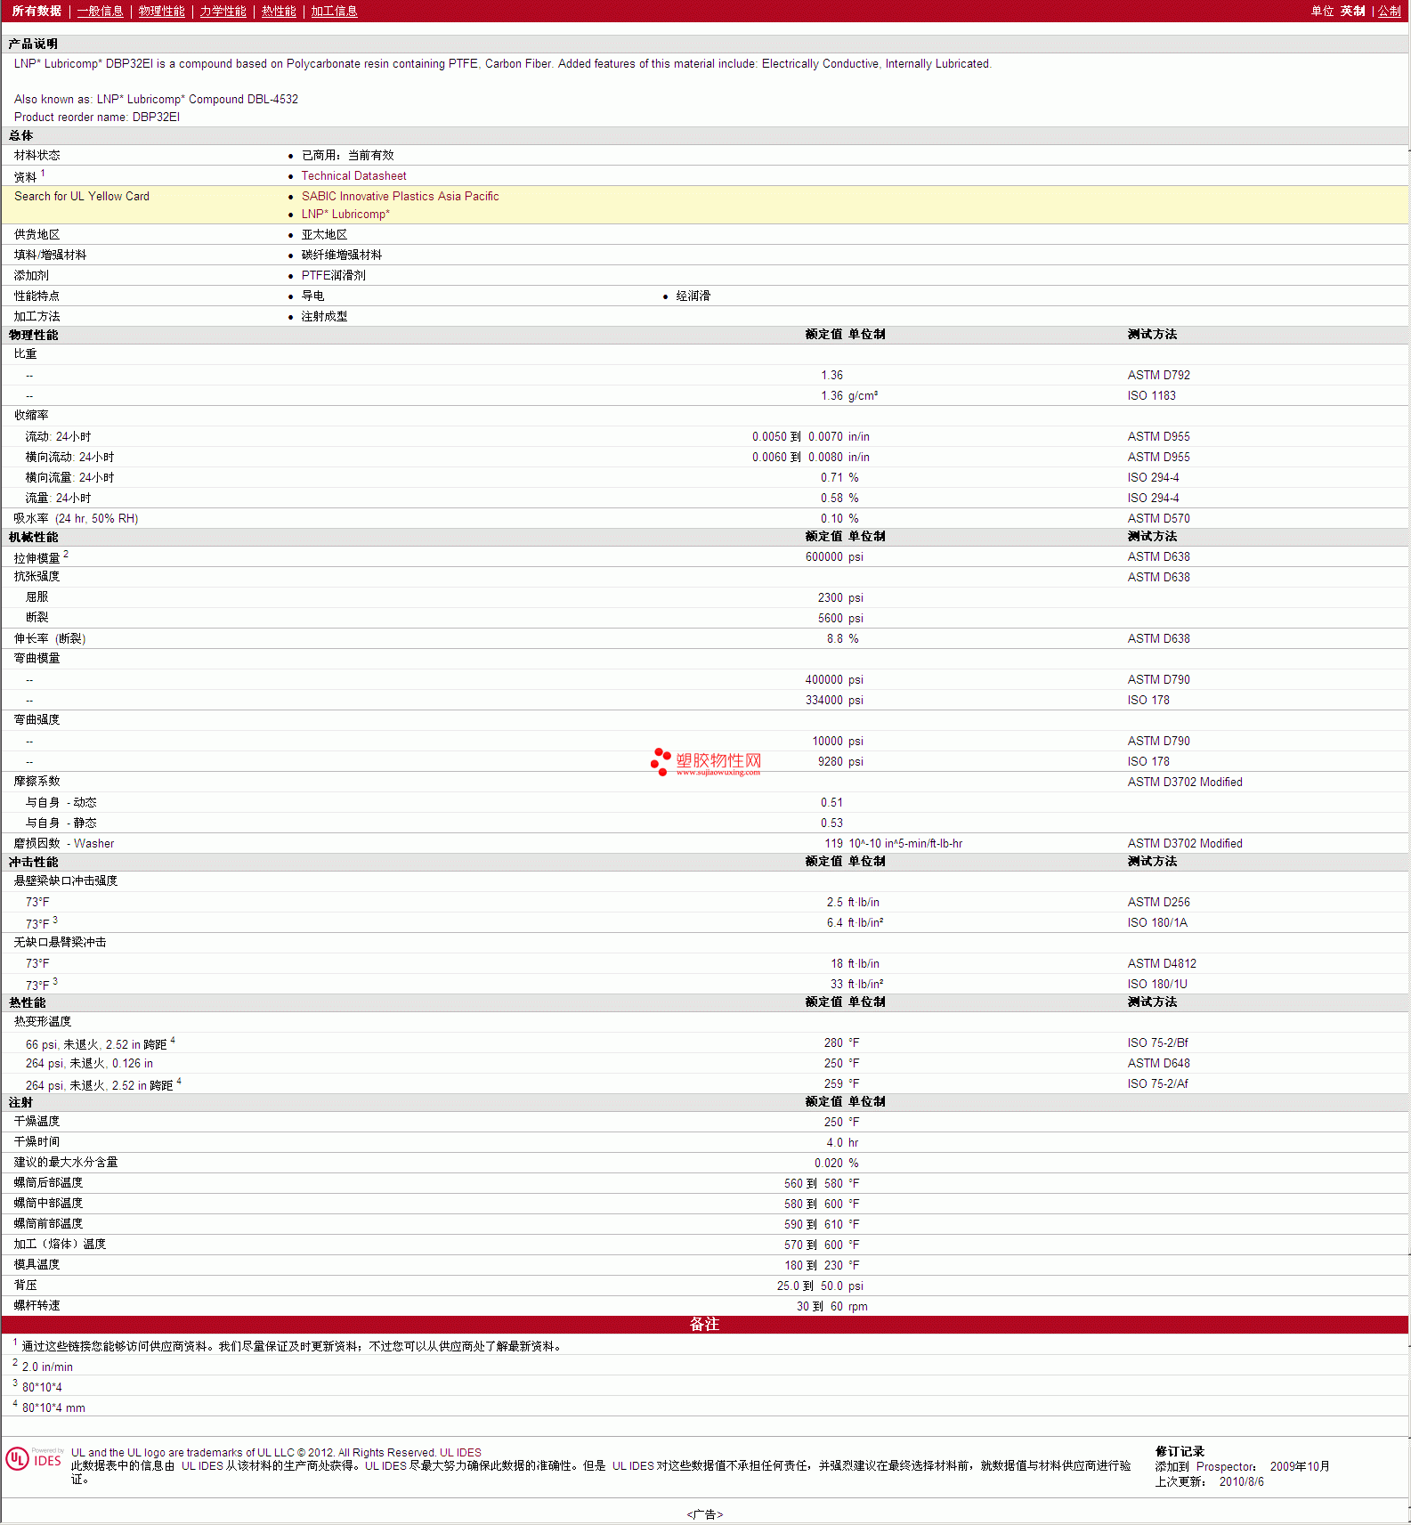Click the 修订记录 heading
Screen dimensions: 1411x1525
(x=1180, y=1452)
